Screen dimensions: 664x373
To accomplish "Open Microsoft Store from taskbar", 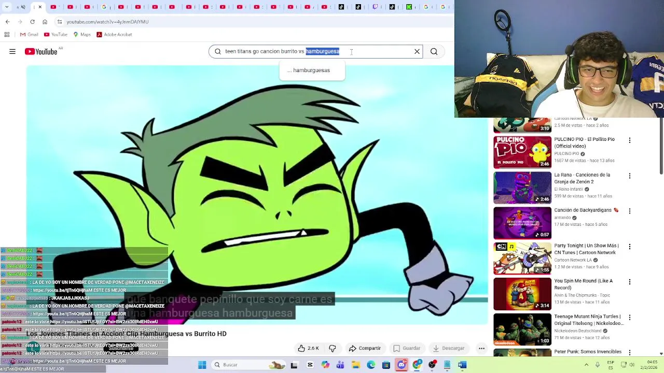I will 386,365.
